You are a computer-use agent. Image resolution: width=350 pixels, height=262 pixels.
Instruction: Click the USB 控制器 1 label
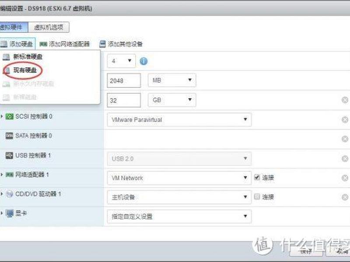[x=33, y=155]
